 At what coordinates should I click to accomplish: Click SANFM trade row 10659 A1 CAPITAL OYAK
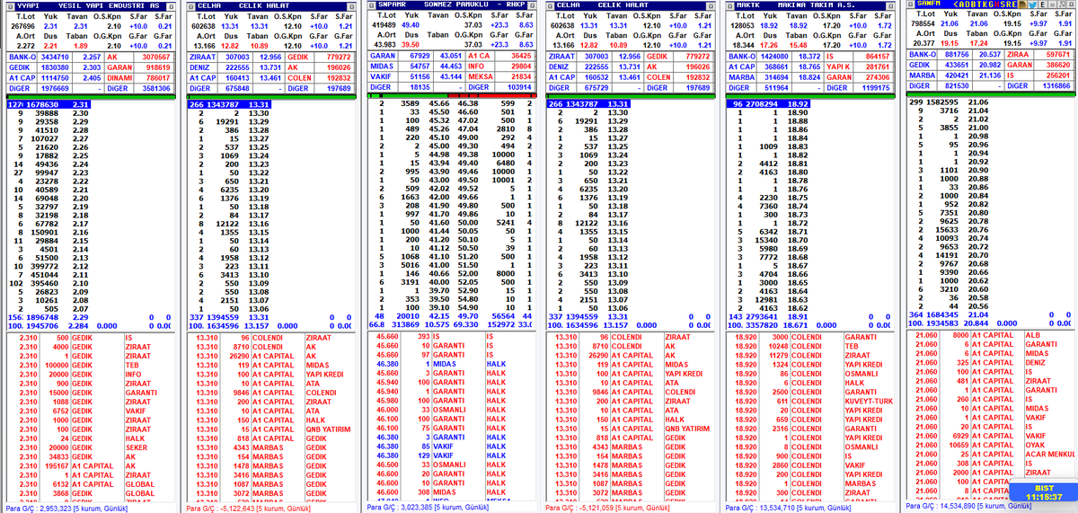(991, 445)
